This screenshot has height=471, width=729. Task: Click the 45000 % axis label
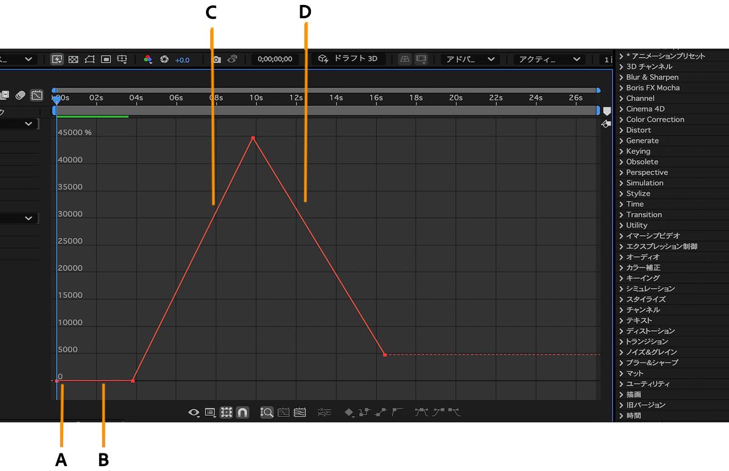tap(74, 132)
